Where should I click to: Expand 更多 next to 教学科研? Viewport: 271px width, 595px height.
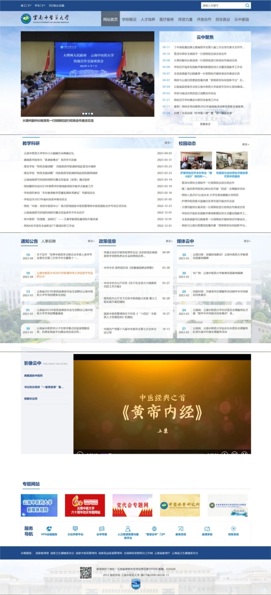(x=168, y=143)
